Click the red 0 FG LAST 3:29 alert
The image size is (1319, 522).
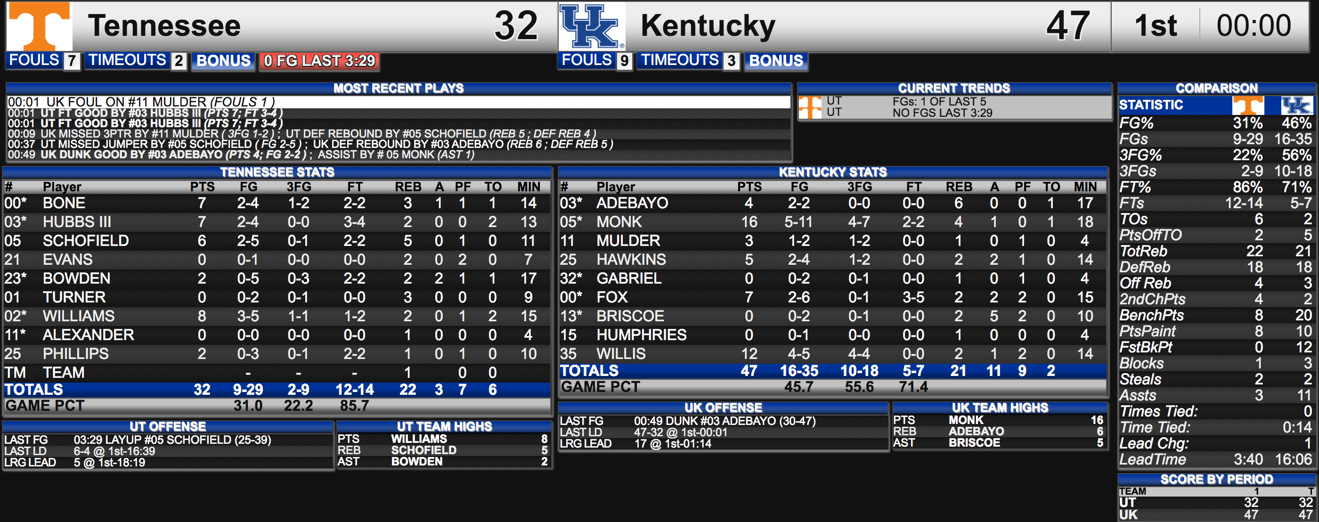(x=319, y=61)
